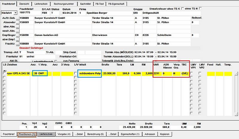Click the Zeichen cell npor EPS A 245 SE

18,74
